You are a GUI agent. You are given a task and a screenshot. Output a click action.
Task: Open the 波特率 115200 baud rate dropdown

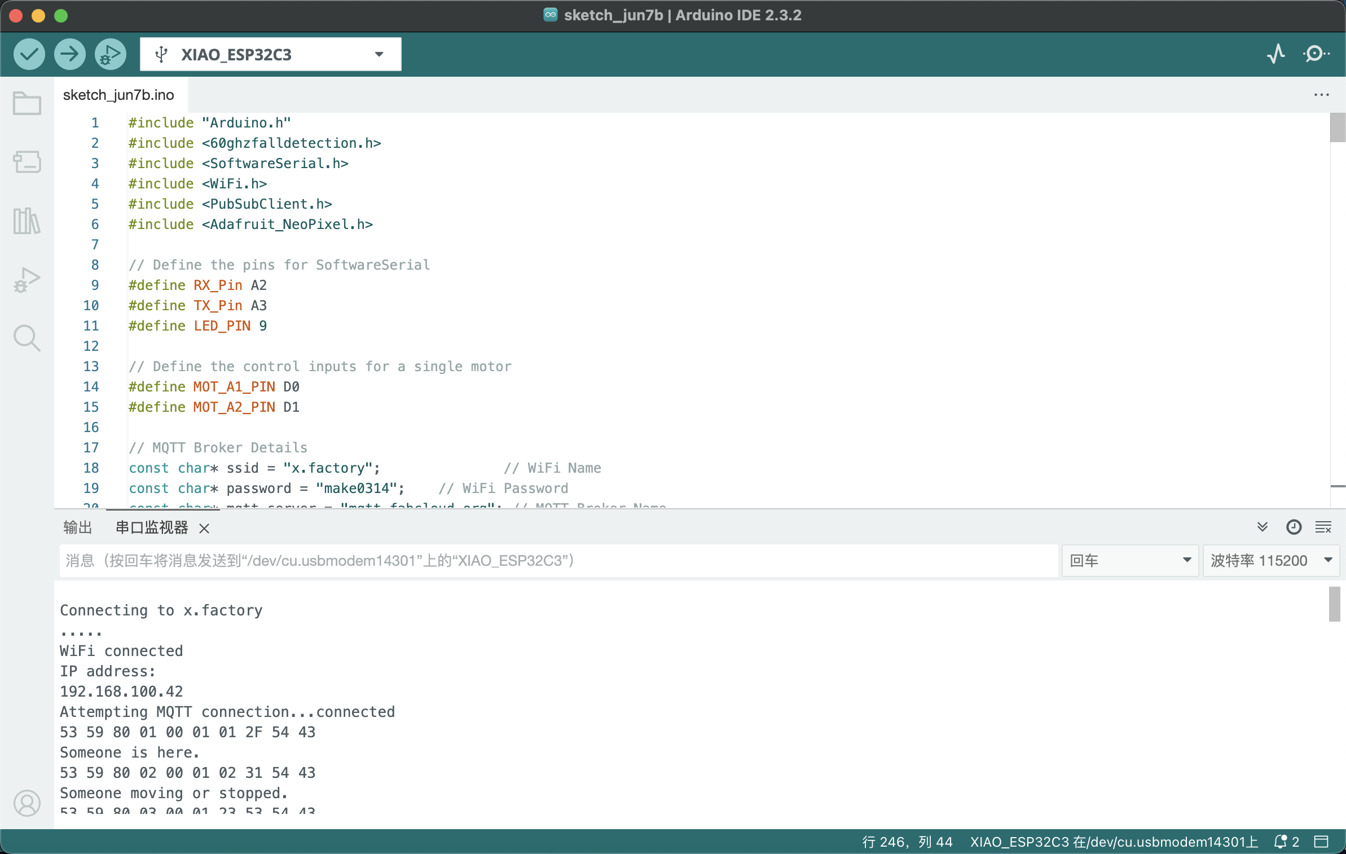1271,561
